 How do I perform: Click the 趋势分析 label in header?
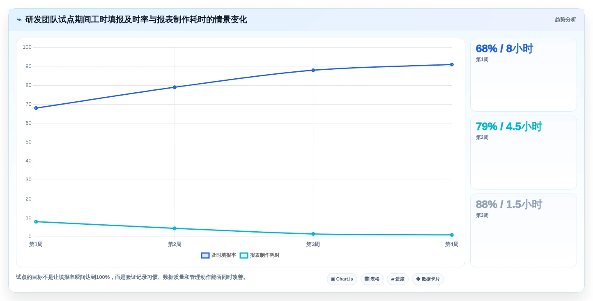click(565, 20)
